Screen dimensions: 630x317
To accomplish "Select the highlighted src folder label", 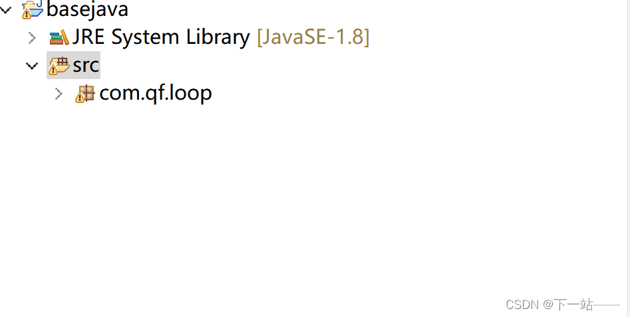I will [86, 65].
